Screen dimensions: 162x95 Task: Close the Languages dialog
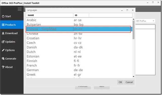133,10
